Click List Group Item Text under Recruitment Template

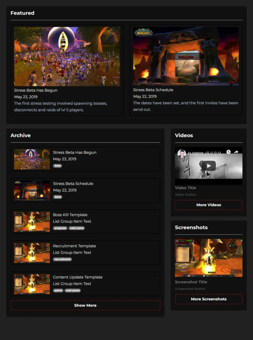point(72,253)
